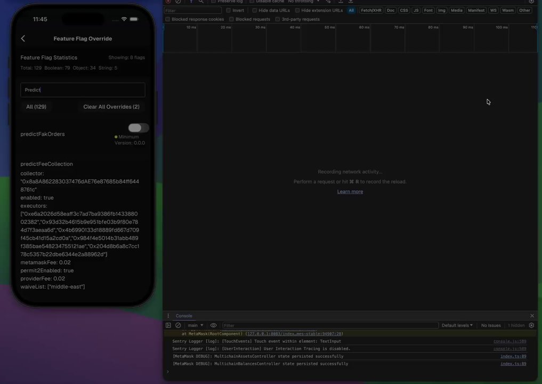The width and height of the screenshot is (542, 384).
Task: Open console.ts:589 link on UserInteraction row
Action: tap(510, 349)
